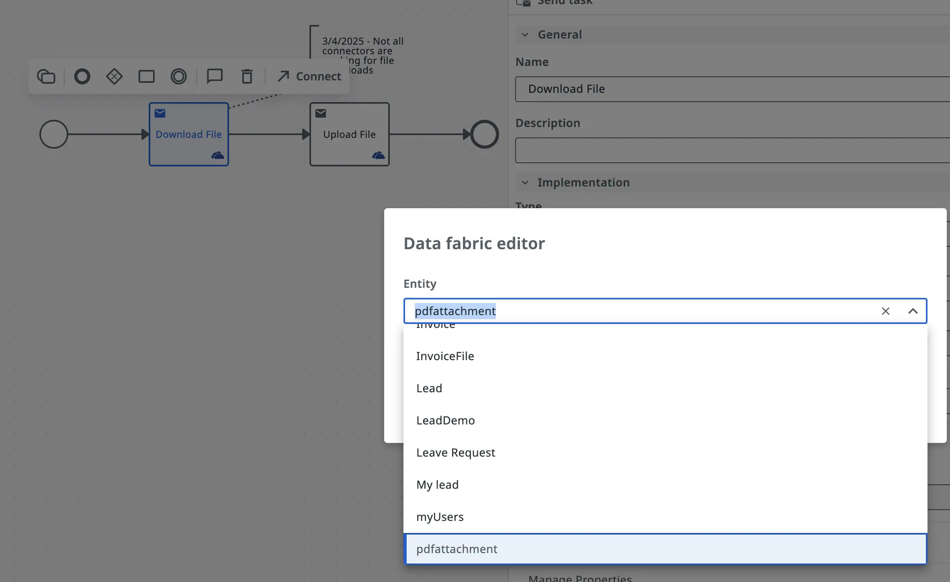Collapse the Implementation section
This screenshot has width=950, height=582.
click(525, 182)
